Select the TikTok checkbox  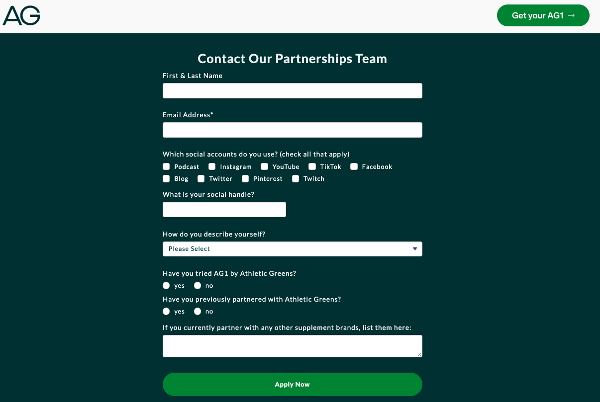tap(312, 166)
